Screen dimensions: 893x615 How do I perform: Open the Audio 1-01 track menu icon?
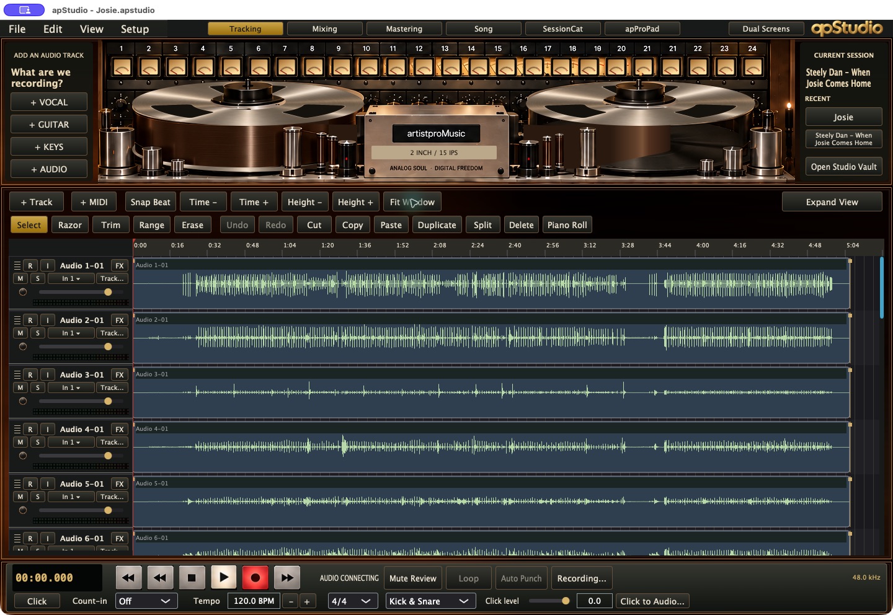[x=17, y=265]
